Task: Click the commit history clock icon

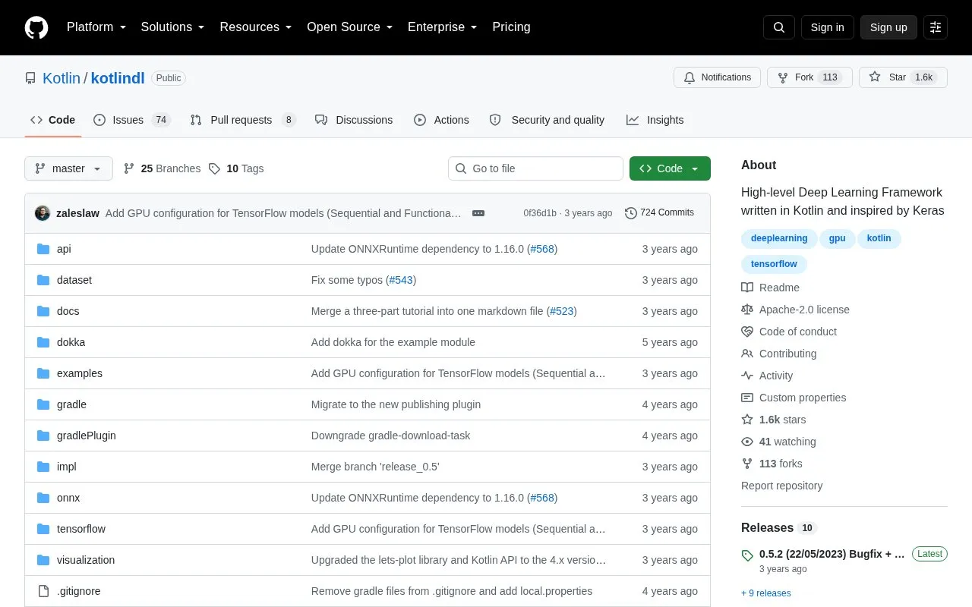Action: click(630, 213)
